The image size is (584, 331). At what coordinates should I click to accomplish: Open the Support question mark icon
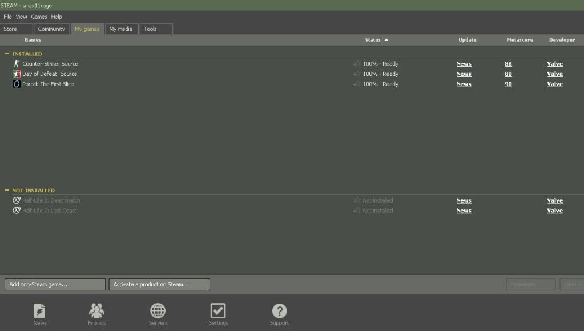click(x=279, y=311)
